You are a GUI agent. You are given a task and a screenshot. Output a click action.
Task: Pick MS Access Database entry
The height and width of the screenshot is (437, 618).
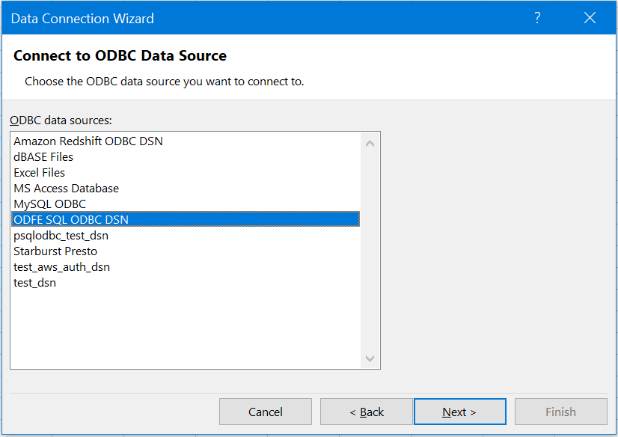[x=186, y=189]
